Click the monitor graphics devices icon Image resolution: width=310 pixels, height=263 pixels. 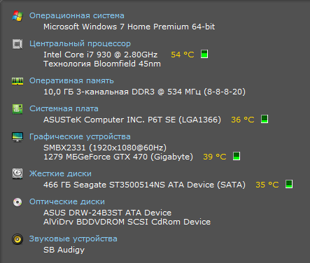coord(17,137)
